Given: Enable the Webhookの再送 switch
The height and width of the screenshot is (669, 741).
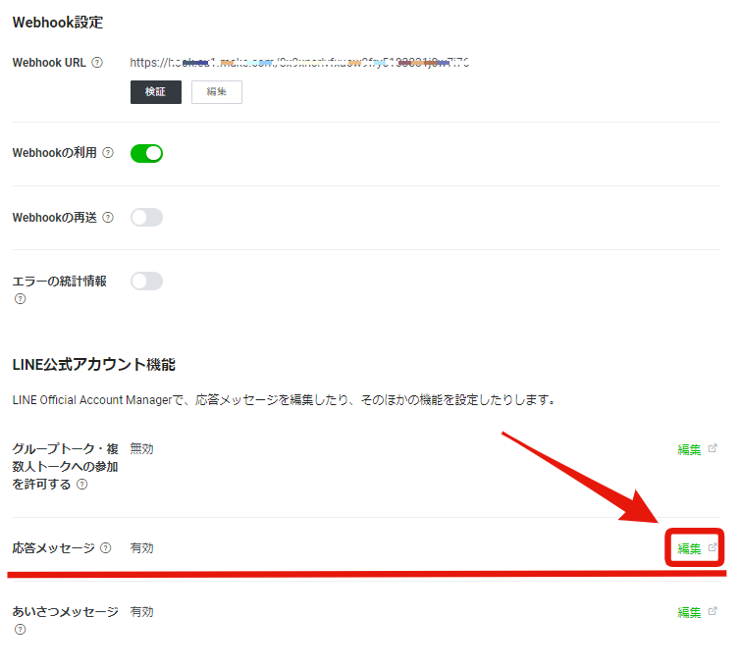Looking at the screenshot, I should coord(146,218).
